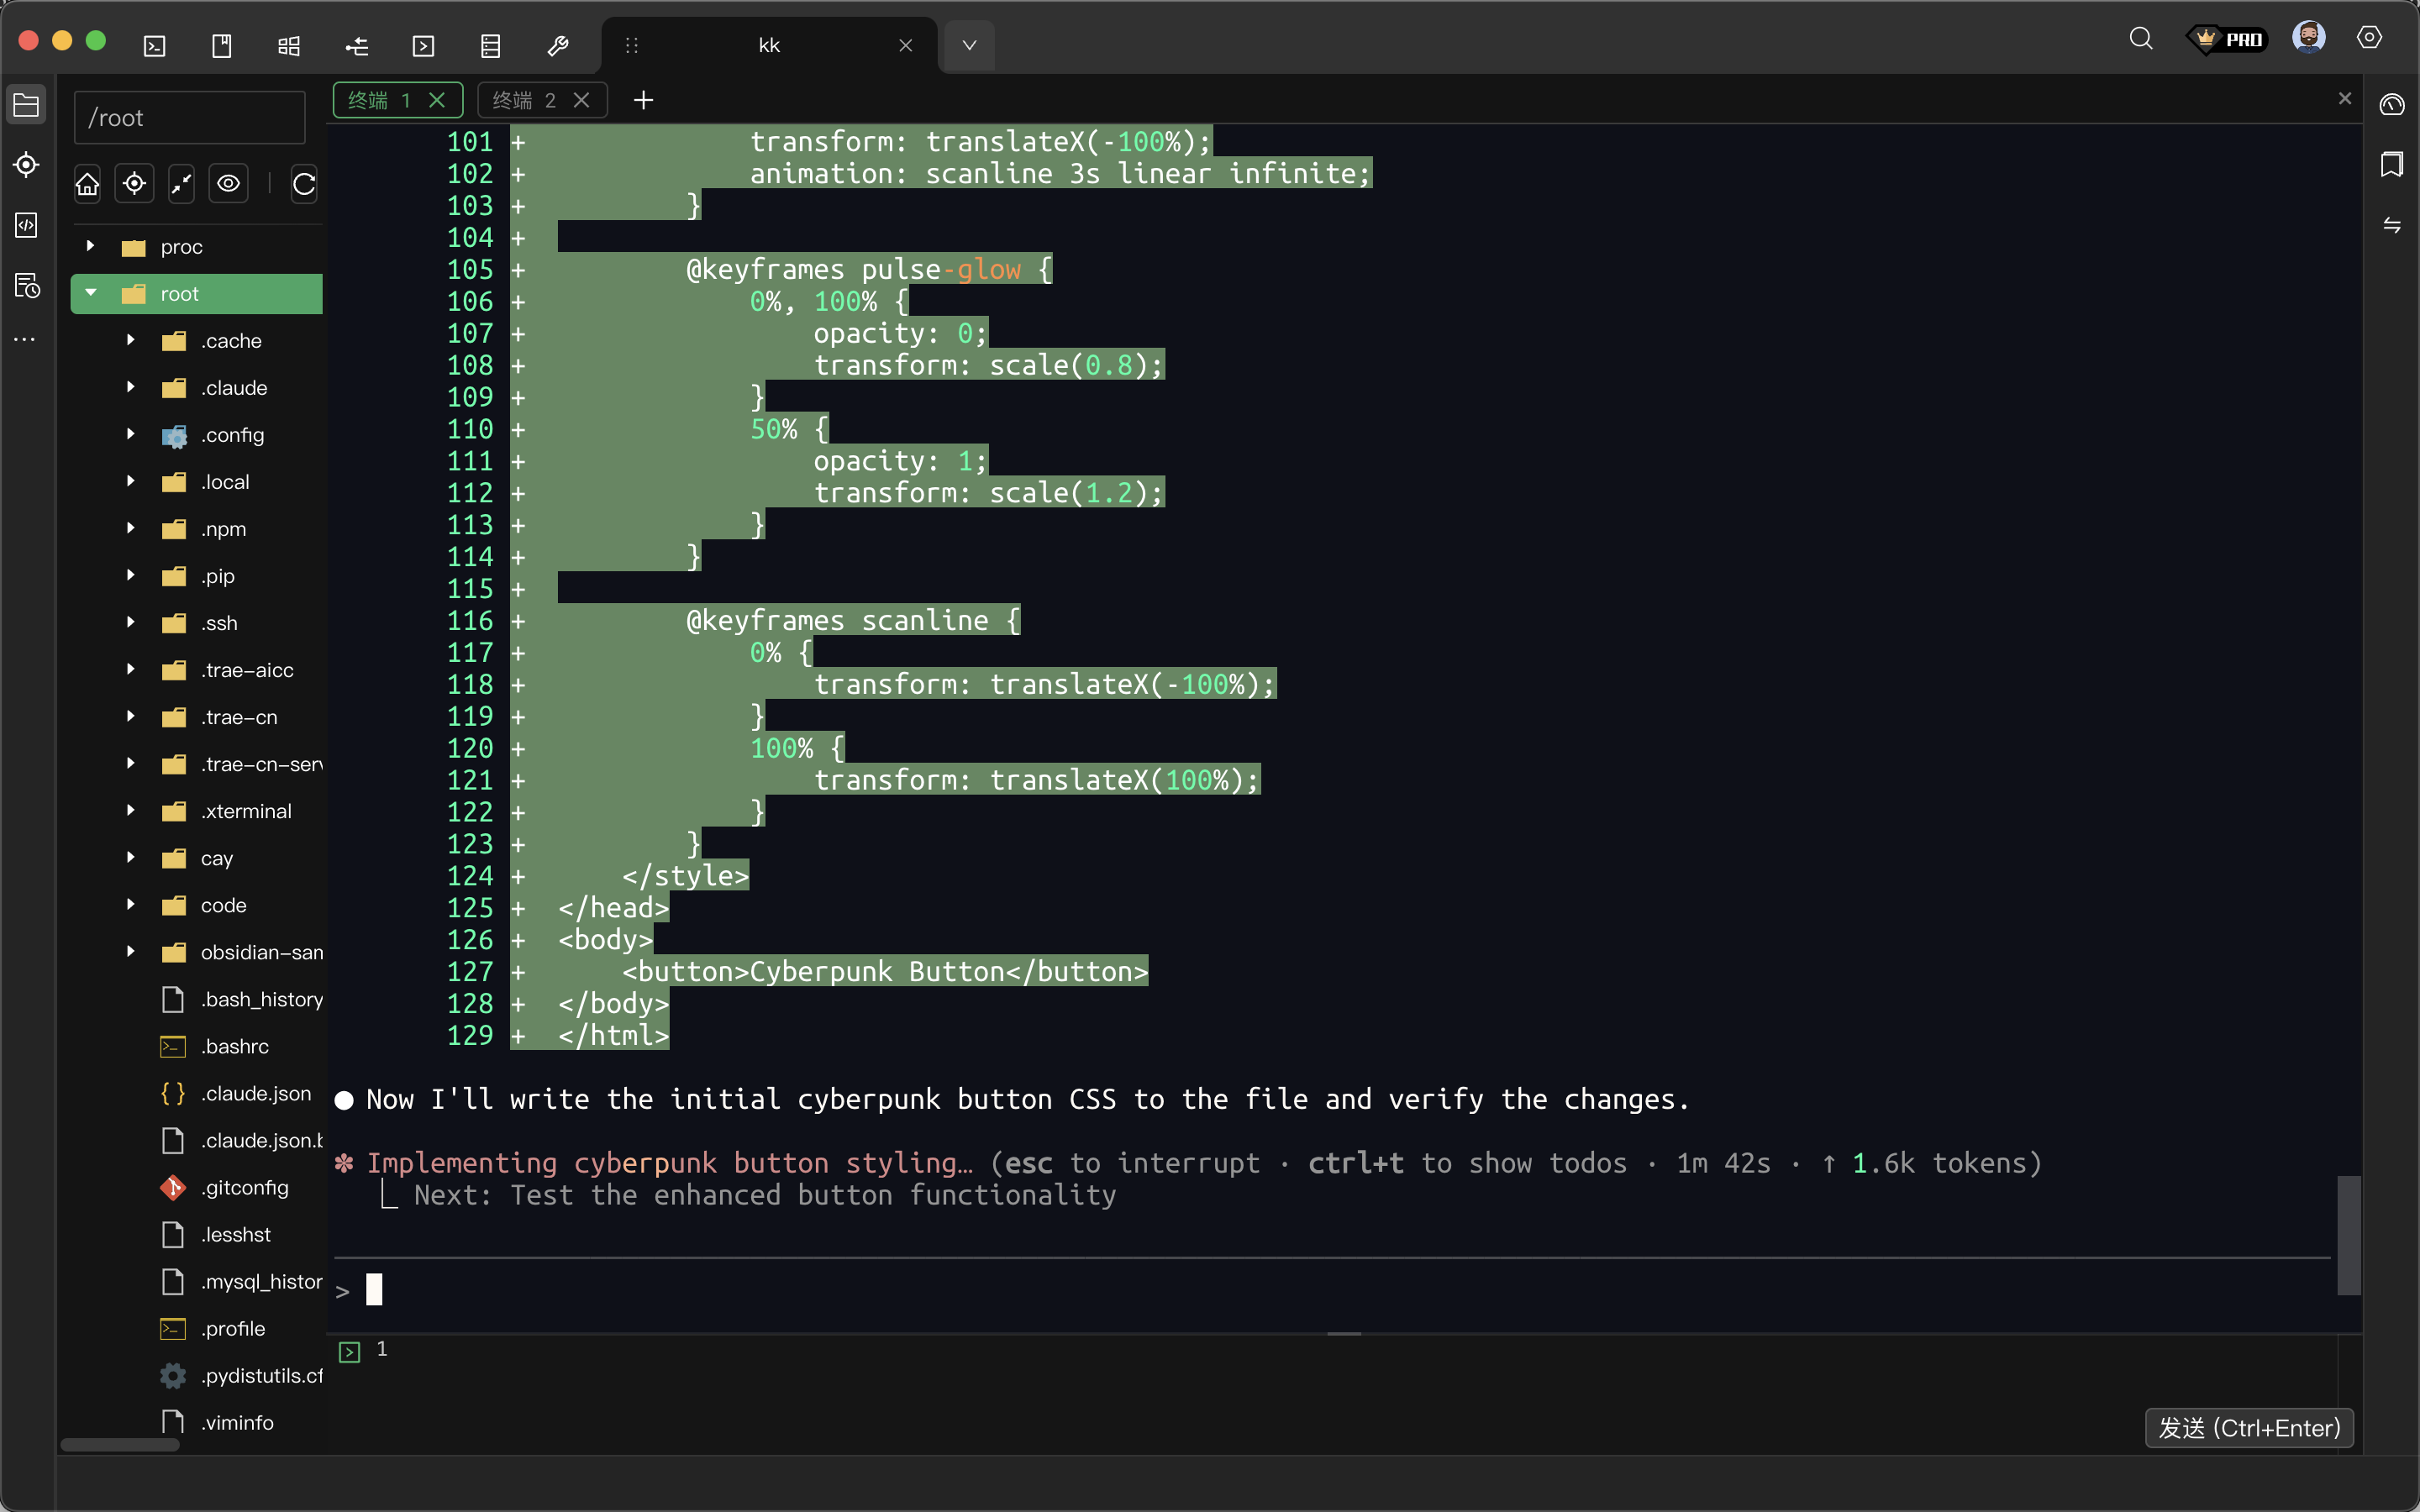Click the /root path input field
Viewport: 2420px width, 1512px height.
[190, 118]
